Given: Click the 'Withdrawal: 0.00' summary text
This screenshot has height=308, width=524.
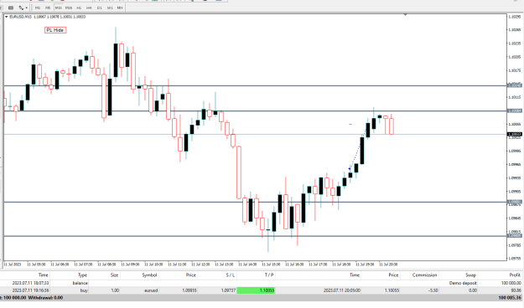Looking at the screenshot, I should tap(46, 297).
